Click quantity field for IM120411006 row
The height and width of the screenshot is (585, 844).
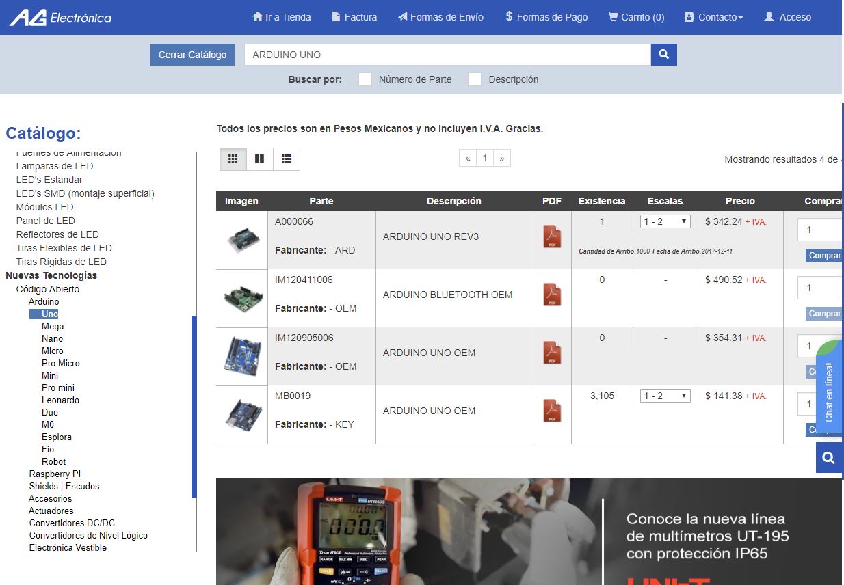(820, 288)
